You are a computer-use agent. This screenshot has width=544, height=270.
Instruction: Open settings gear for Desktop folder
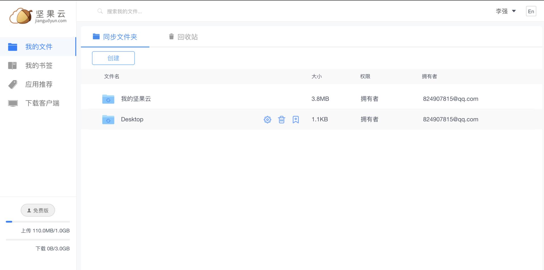tap(267, 120)
